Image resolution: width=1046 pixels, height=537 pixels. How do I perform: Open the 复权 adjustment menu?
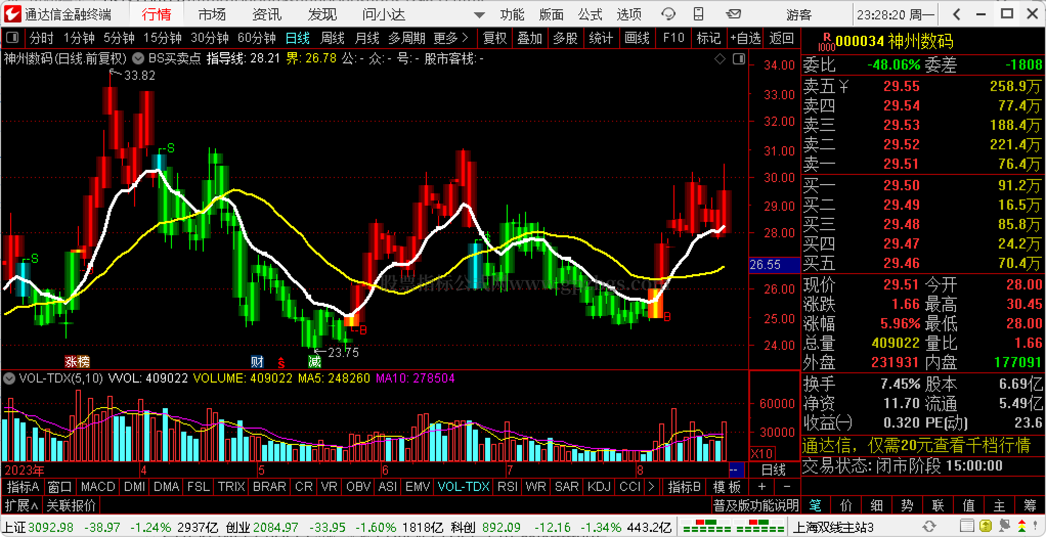click(494, 38)
